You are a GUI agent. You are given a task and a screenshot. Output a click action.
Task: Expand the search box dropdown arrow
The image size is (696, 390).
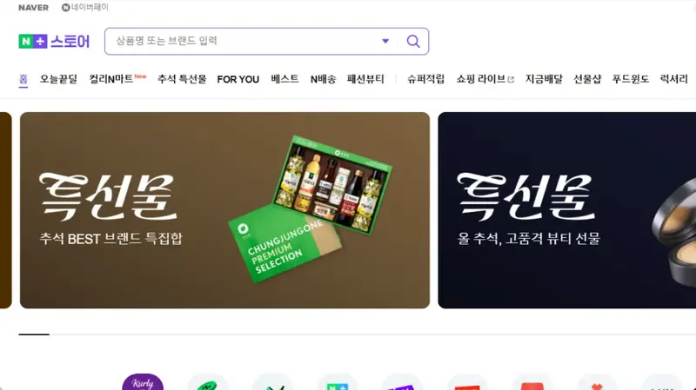(x=385, y=41)
